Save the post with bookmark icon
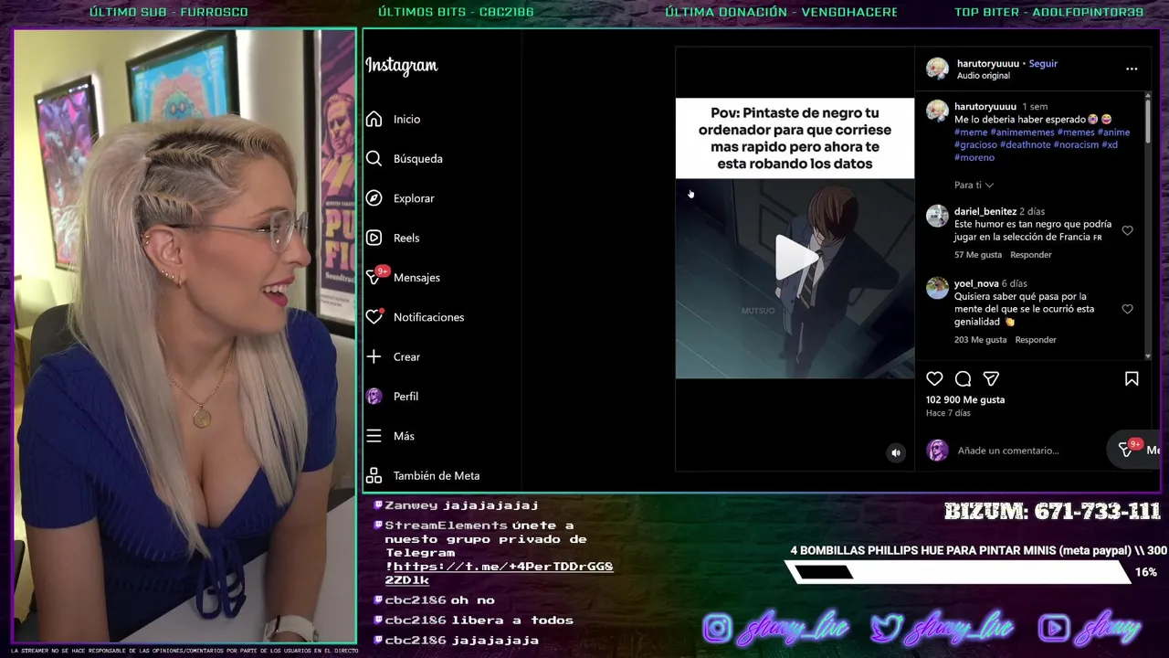1169x658 pixels. [1132, 378]
